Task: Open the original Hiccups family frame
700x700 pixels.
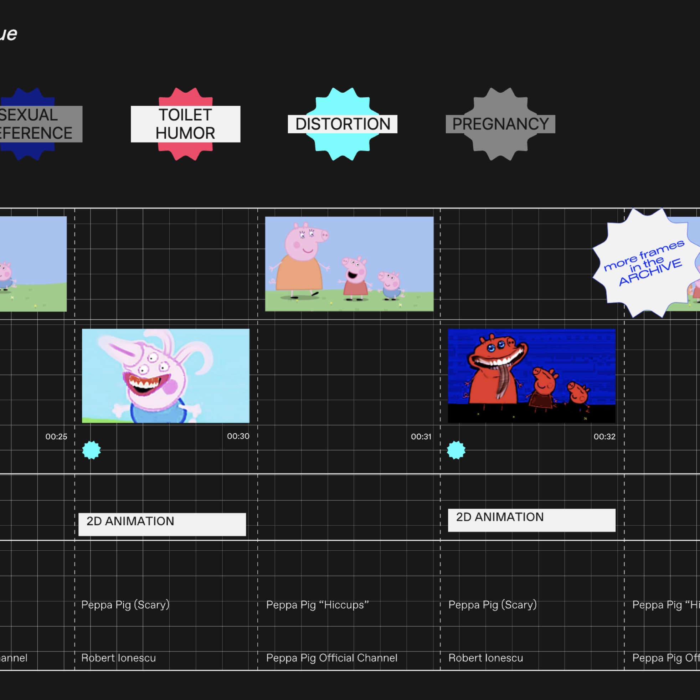Action: [x=349, y=264]
